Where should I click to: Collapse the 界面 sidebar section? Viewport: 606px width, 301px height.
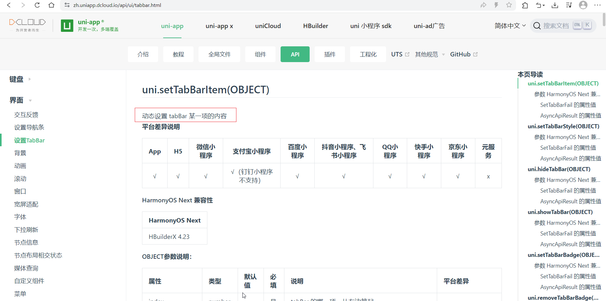[x=21, y=100]
